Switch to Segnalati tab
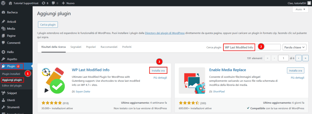The image size is (312, 114). pyautogui.click(x=76, y=47)
